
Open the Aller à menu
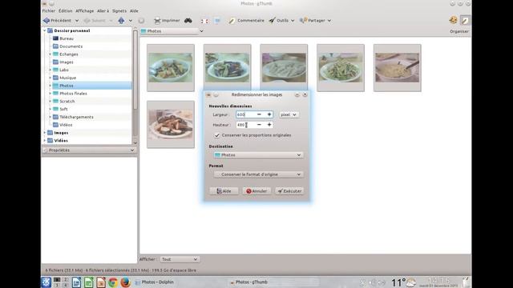click(103, 10)
